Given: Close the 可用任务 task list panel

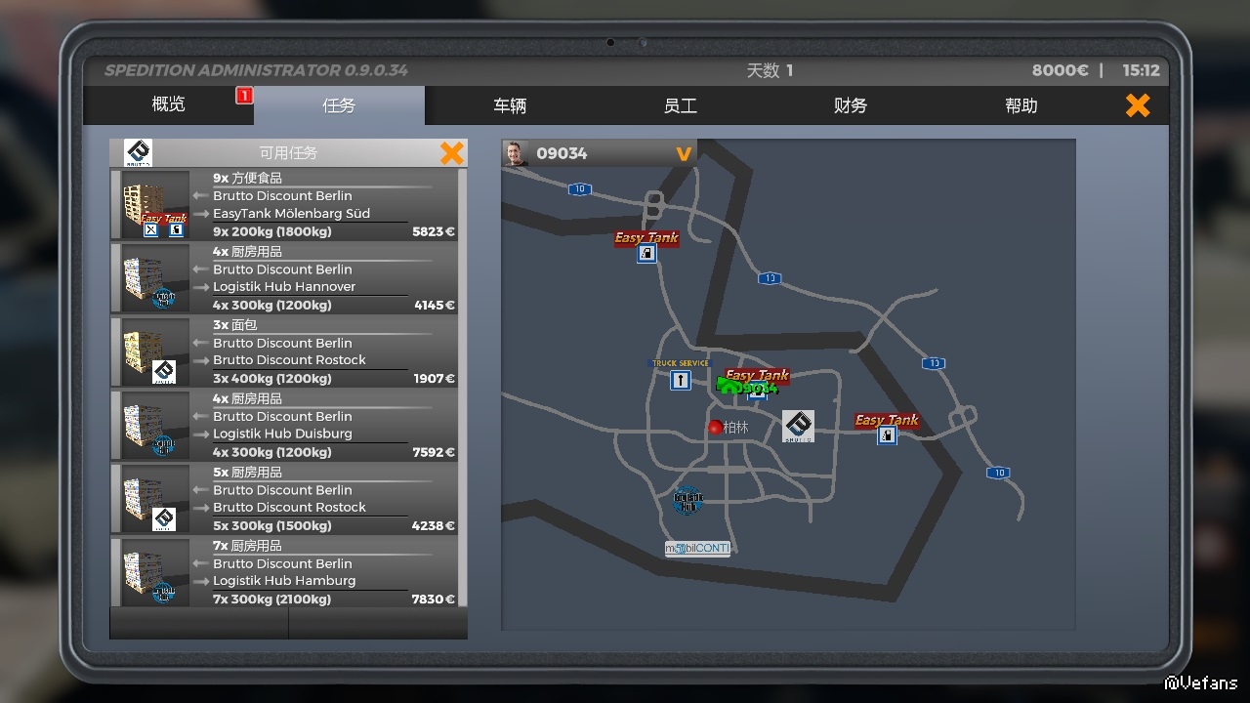Looking at the screenshot, I should click(x=451, y=153).
